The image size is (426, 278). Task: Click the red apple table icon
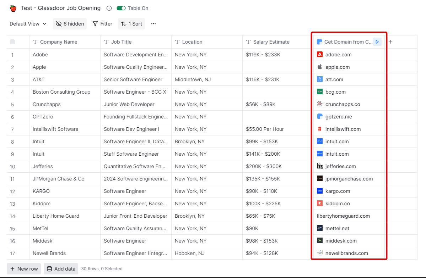13,9
